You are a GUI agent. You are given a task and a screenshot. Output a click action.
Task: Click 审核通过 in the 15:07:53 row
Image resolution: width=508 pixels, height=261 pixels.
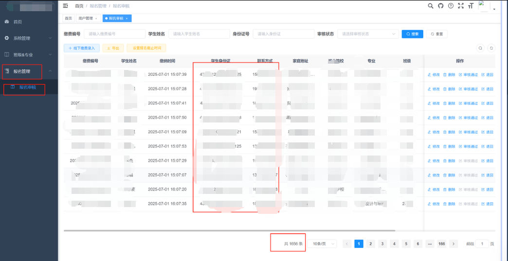click(x=469, y=146)
